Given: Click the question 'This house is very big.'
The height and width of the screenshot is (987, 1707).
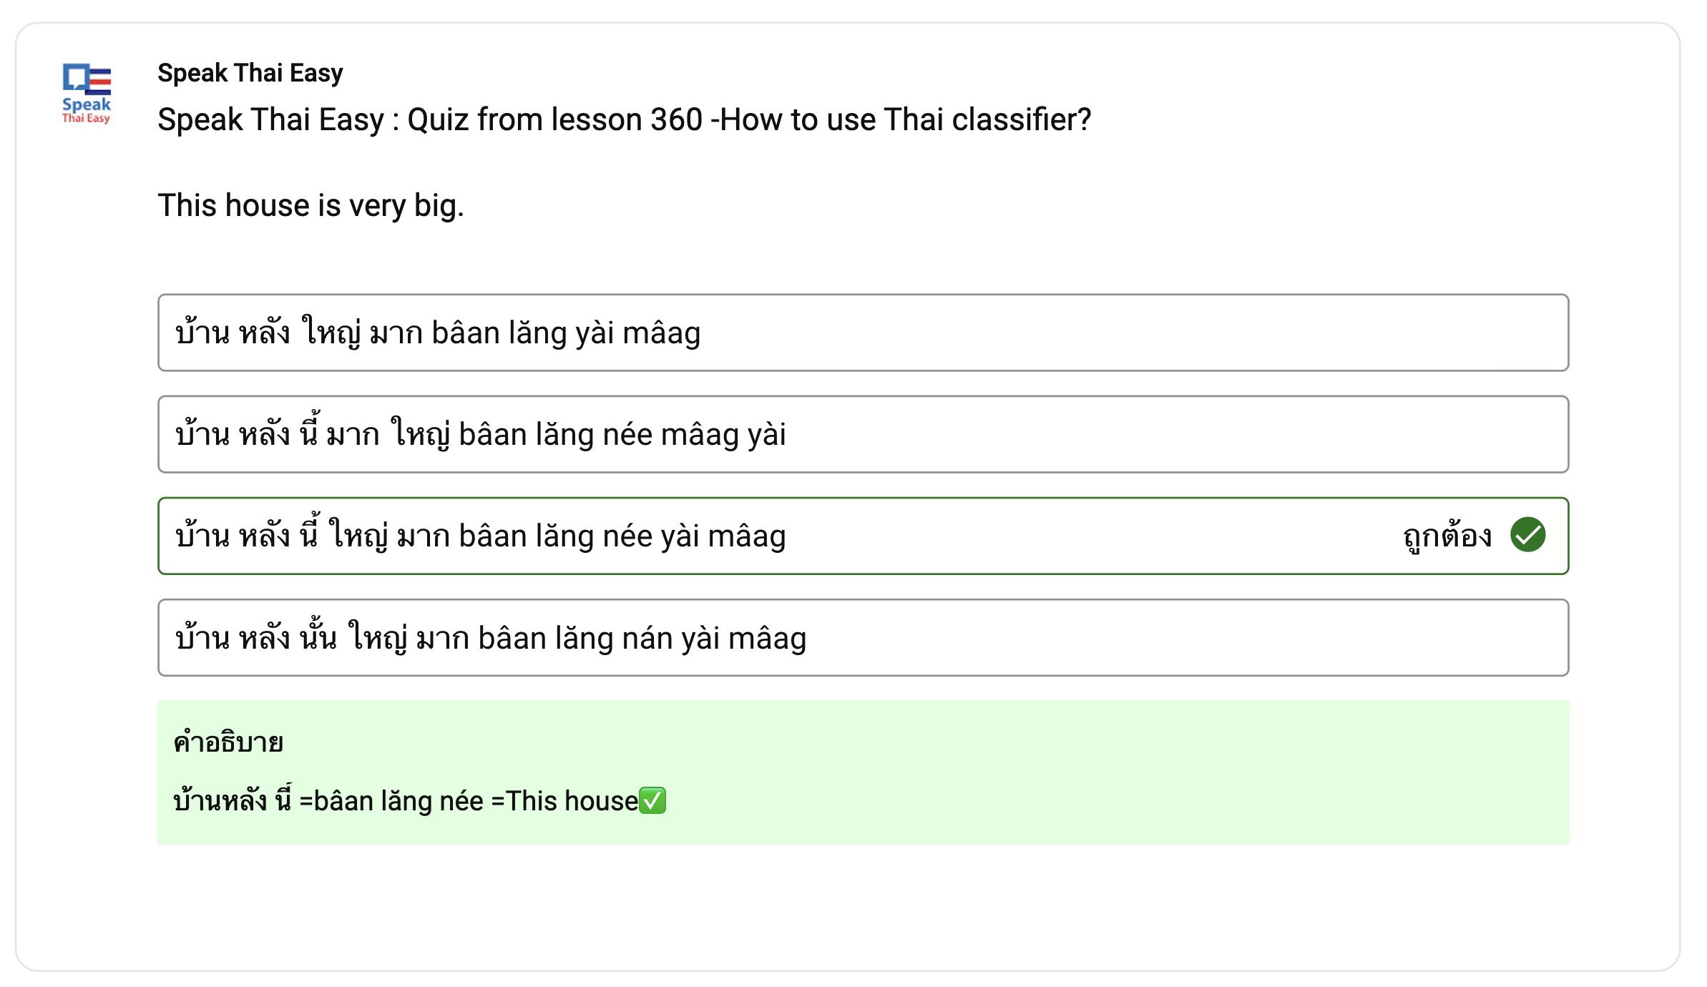Looking at the screenshot, I should pos(310,205).
